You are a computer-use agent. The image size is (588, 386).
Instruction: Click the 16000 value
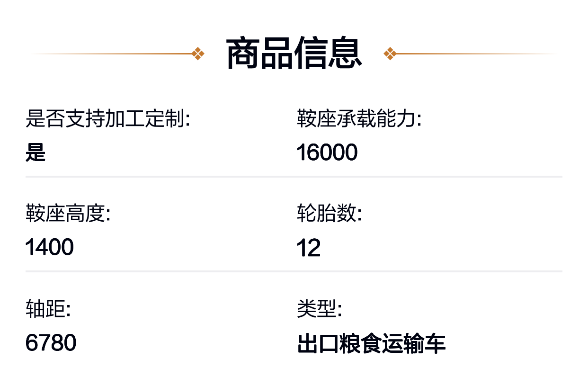tap(327, 153)
